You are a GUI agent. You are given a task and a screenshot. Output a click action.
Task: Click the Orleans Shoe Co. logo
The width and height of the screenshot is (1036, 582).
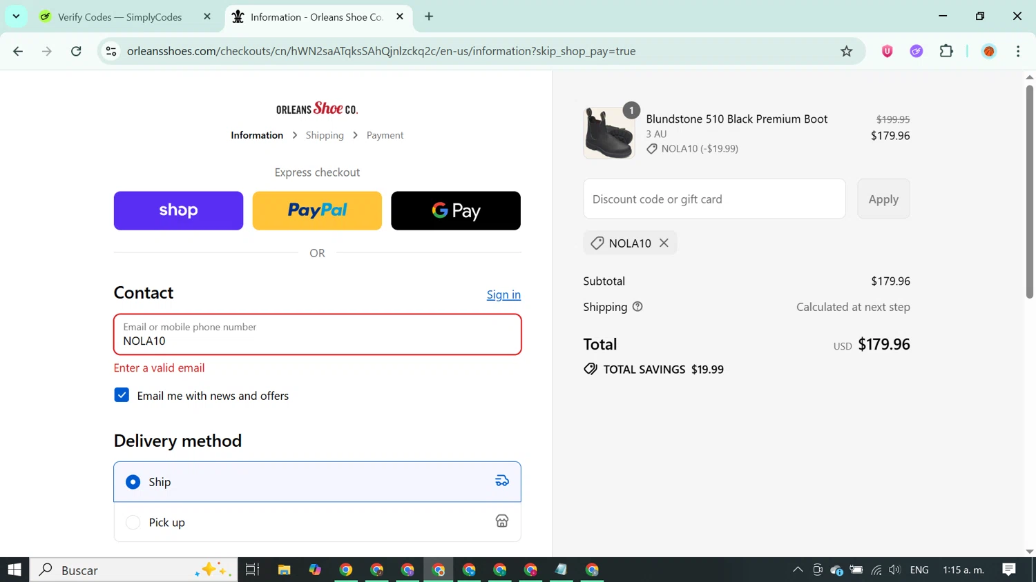coord(317,108)
